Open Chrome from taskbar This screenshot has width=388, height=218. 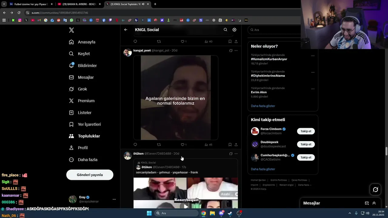pos(203,213)
